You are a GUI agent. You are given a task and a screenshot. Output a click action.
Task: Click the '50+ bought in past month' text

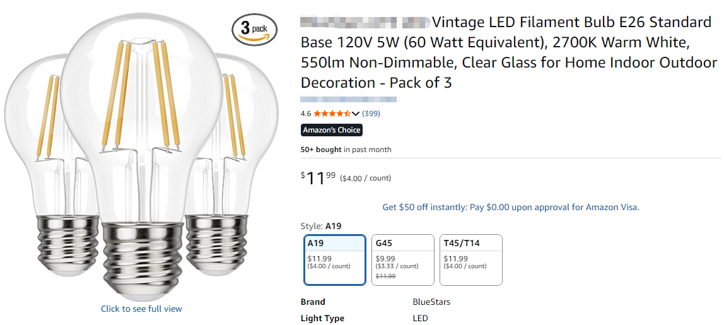tap(346, 150)
